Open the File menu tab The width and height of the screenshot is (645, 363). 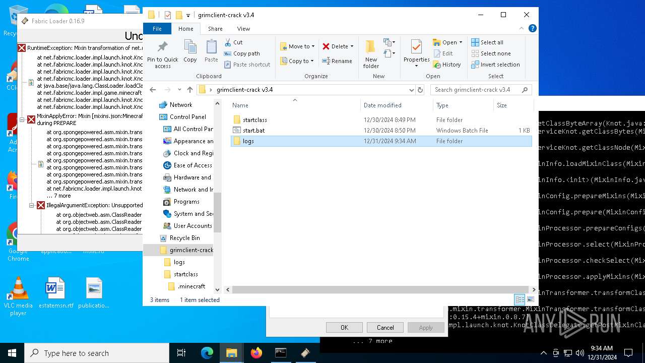tap(157, 29)
